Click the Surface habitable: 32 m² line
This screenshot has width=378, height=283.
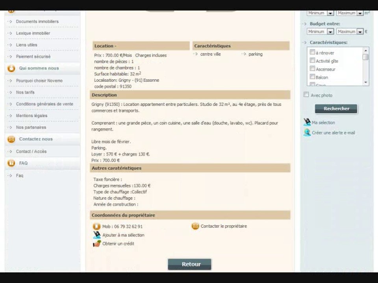tap(118, 74)
